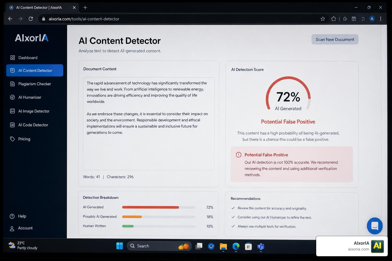Open Task View on taskbar

click(x=199, y=246)
